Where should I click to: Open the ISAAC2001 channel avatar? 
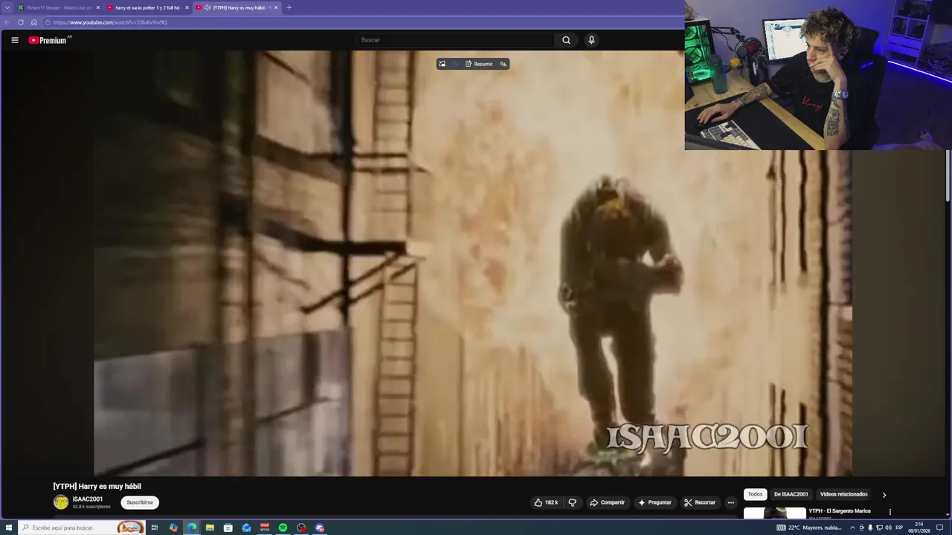coord(61,502)
